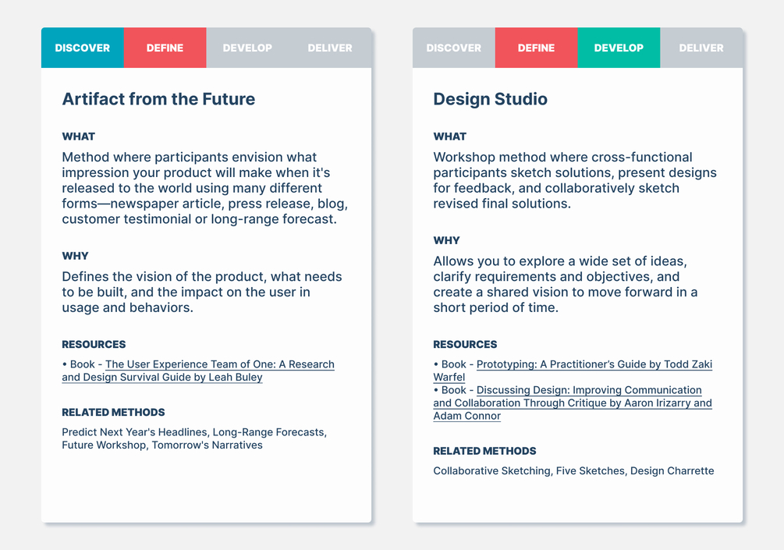Click the Design Studio WHY description paragraph
This screenshot has width=784, height=550.
pos(566,284)
